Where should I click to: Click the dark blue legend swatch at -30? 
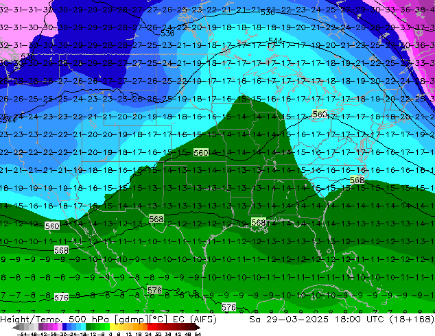click(x=64, y=327)
